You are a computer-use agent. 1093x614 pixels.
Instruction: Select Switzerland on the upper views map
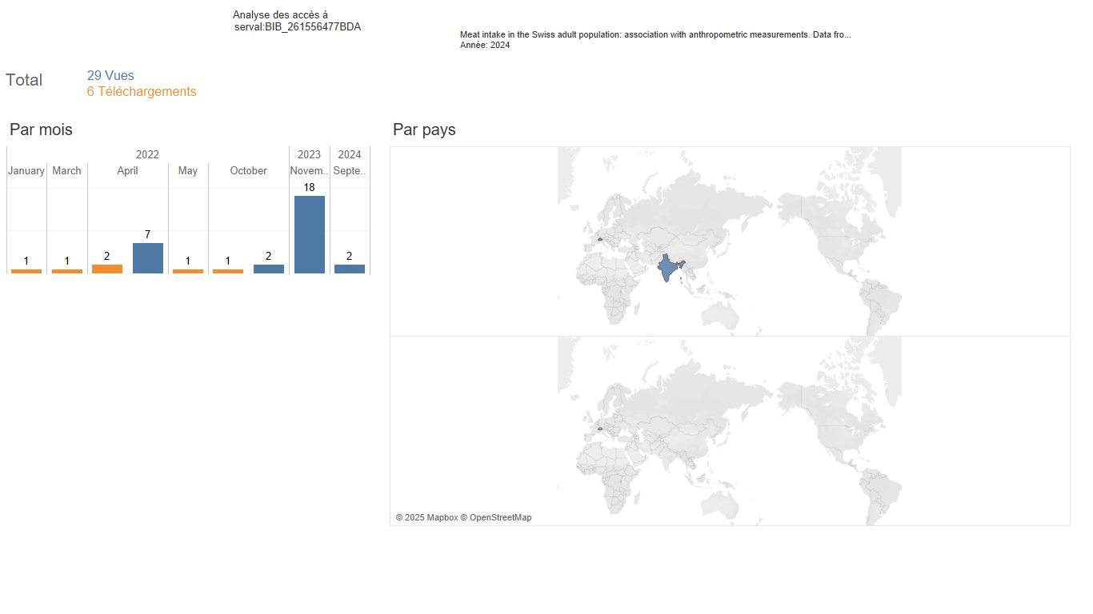tap(599, 239)
